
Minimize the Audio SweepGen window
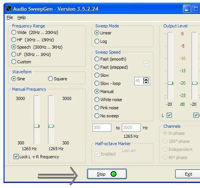click(x=187, y=9)
